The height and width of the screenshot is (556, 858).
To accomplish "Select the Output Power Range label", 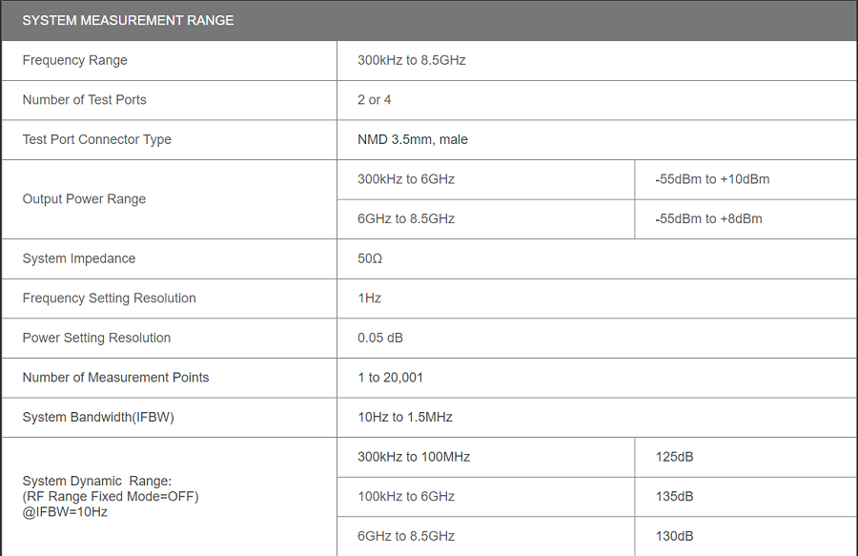I will coord(85,199).
